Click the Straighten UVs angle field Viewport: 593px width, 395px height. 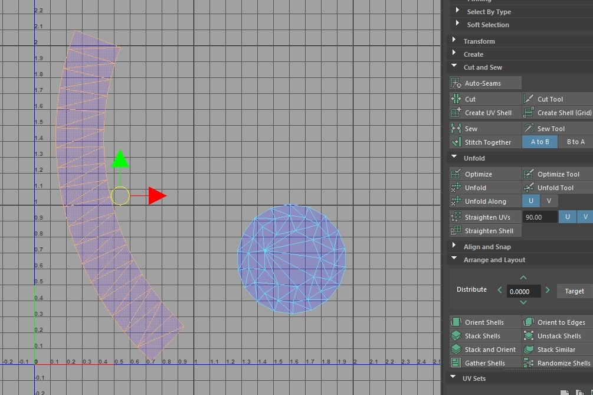point(540,217)
